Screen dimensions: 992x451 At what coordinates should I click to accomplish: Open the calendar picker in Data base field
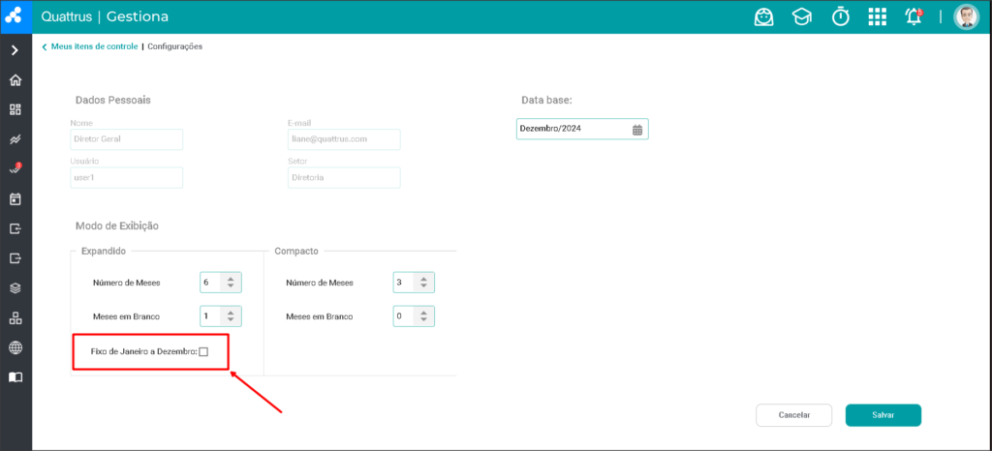[637, 130]
